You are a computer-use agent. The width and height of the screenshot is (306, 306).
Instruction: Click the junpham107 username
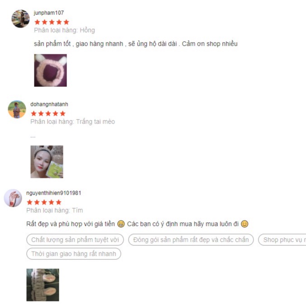pos(49,13)
